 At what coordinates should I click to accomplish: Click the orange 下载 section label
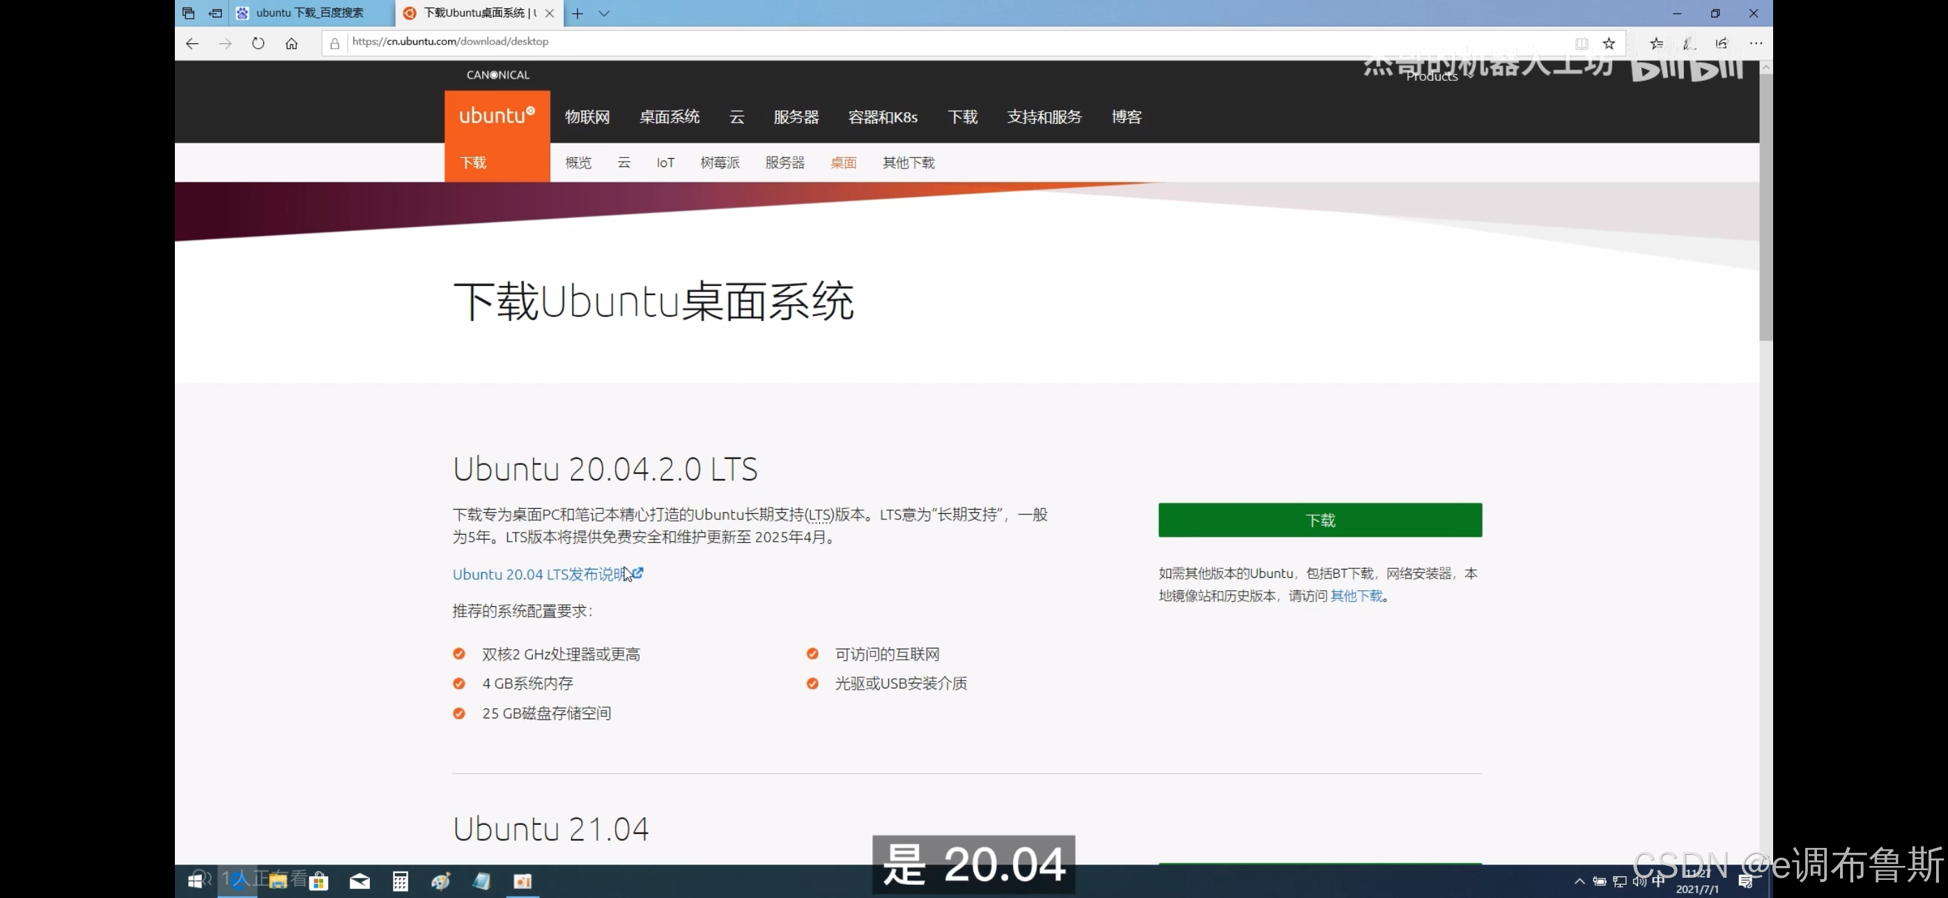pyautogui.click(x=473, y=162)
